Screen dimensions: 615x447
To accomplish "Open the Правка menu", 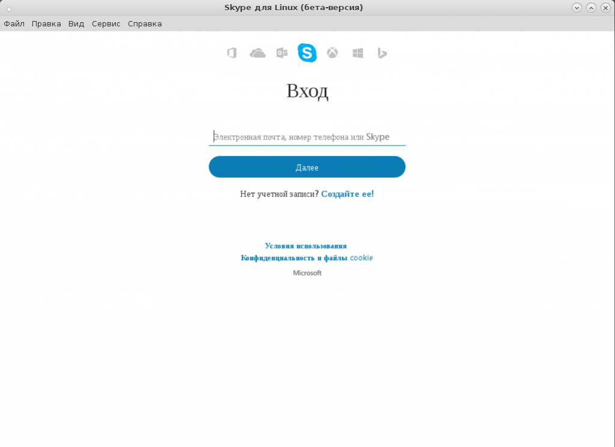I will click(46, 24).
